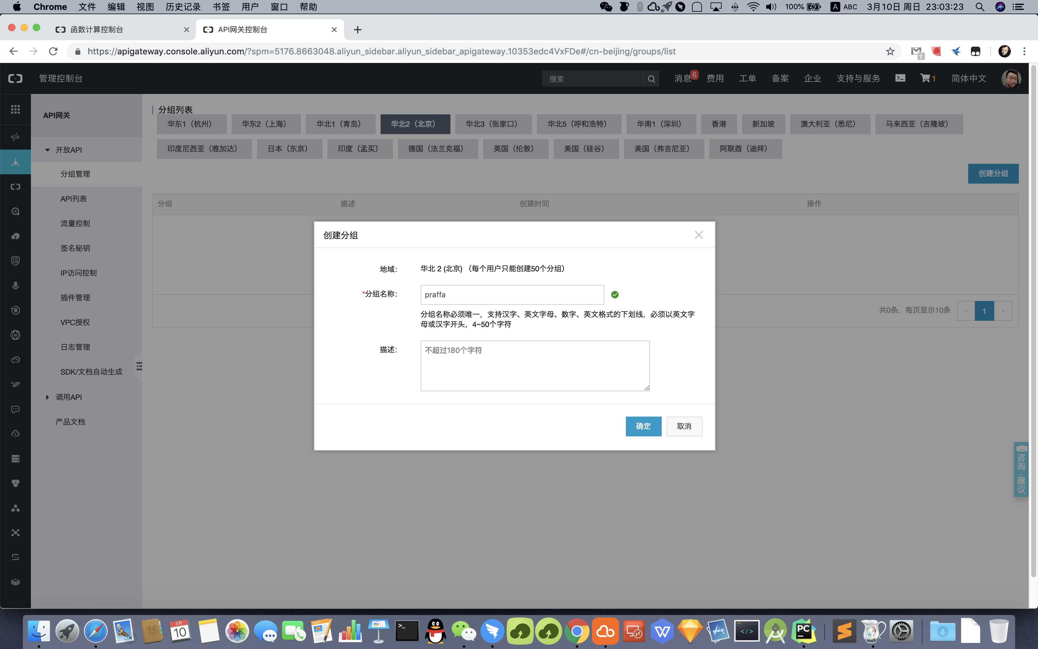Viewport: 1038px width, 649px height.
Task: Reload the page with the refresh icon
Action: pos(53,52)
